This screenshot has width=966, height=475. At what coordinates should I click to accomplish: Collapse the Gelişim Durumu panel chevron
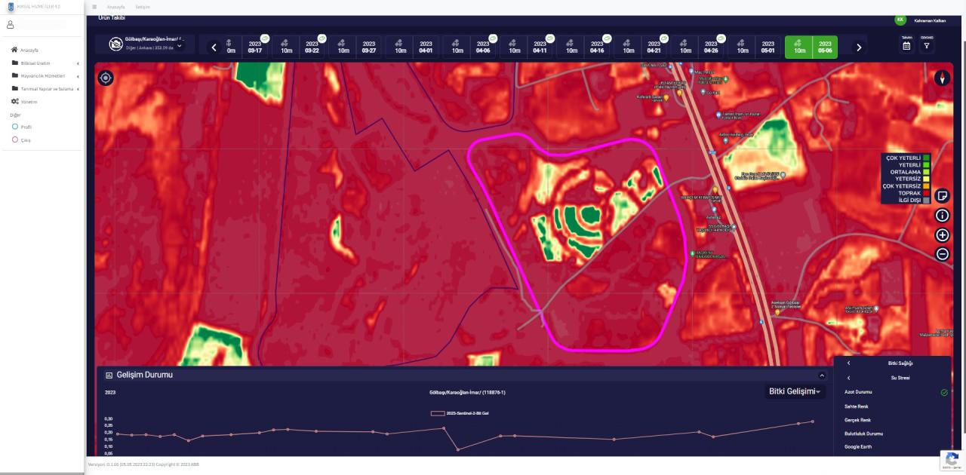[822, 375]
